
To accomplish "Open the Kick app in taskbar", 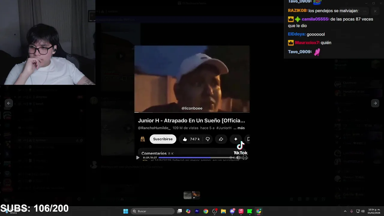I will (x=250, y=211).
